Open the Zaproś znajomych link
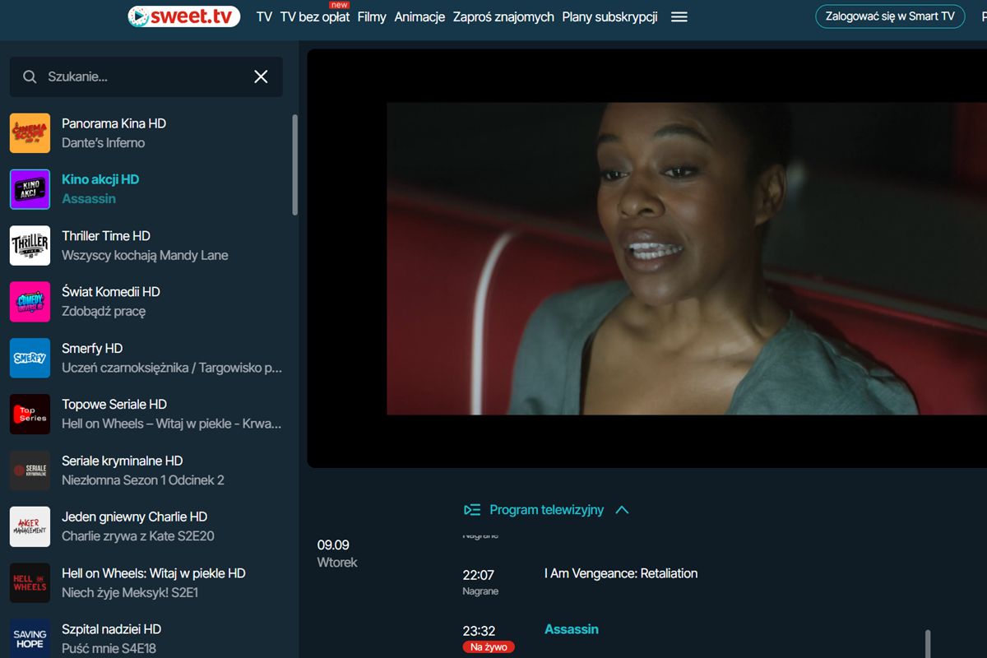Screen dimensions: 987x658 [x=504, y=16]
